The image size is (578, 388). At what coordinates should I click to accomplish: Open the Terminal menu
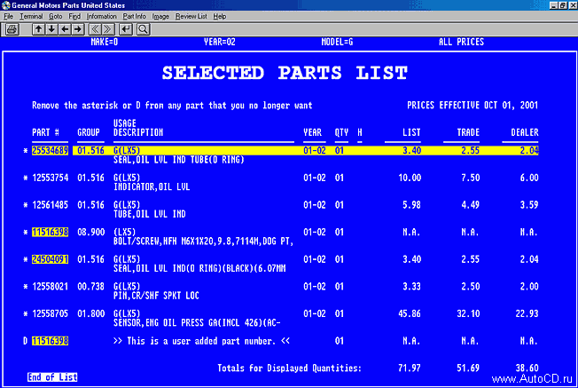point(31,16)
